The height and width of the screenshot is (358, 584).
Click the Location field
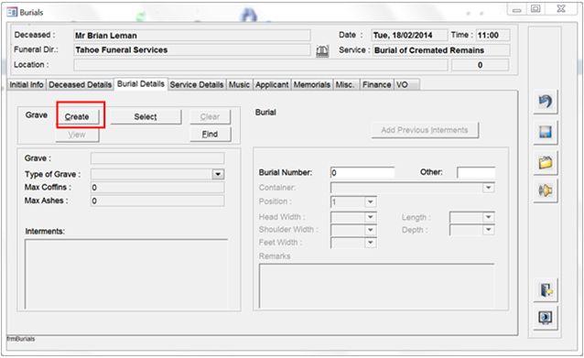coord(260,65)
